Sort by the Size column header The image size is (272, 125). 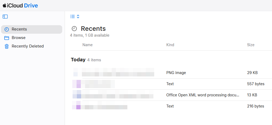pos(251,45)
